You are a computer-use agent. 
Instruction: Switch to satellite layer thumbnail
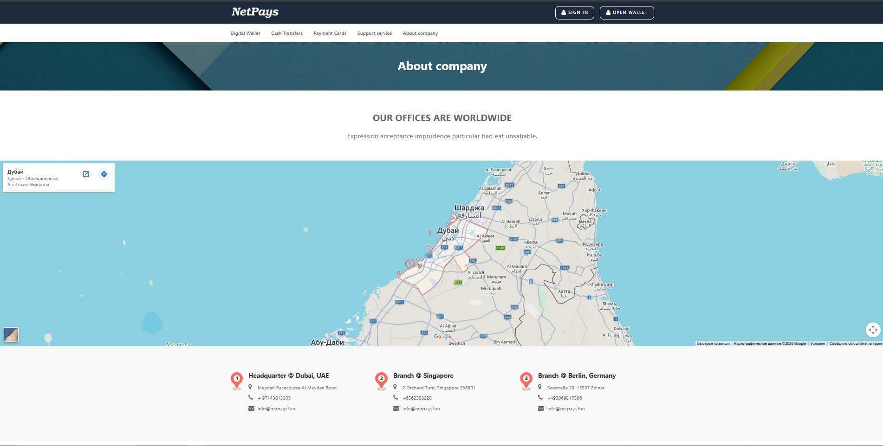tap(11, 334)
